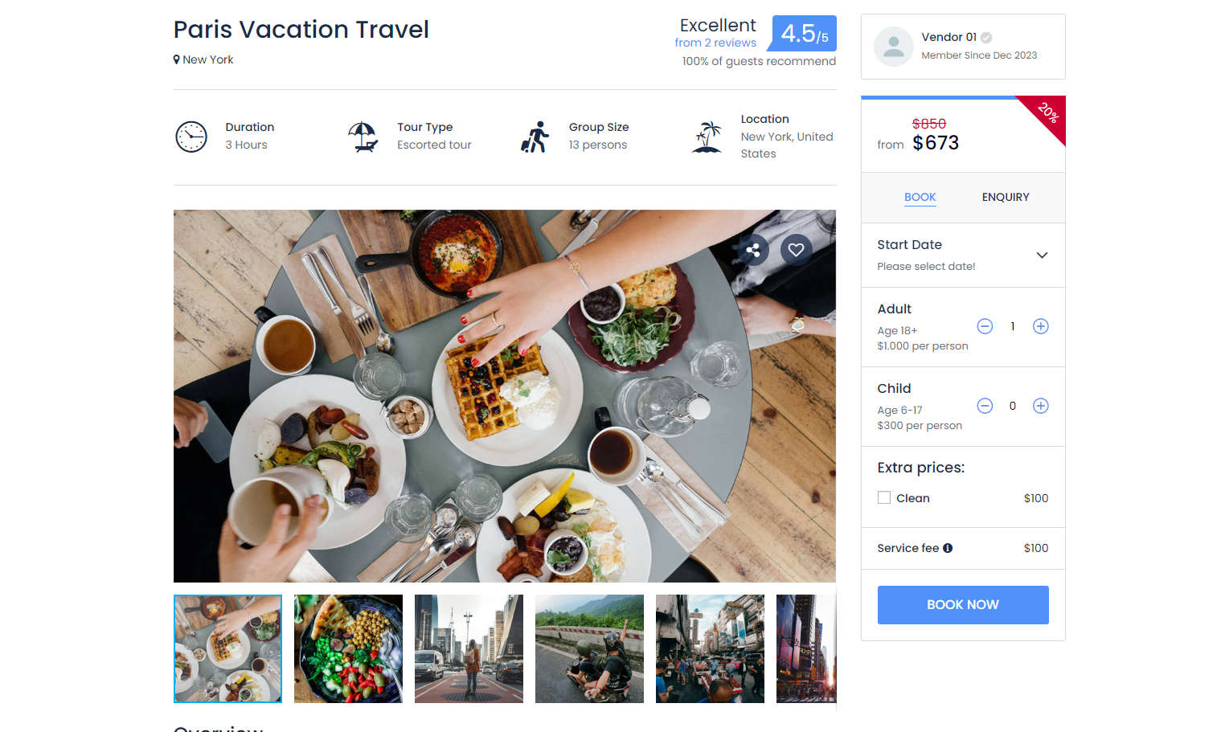View the salad bowl thumbnail

pos(348,648)
